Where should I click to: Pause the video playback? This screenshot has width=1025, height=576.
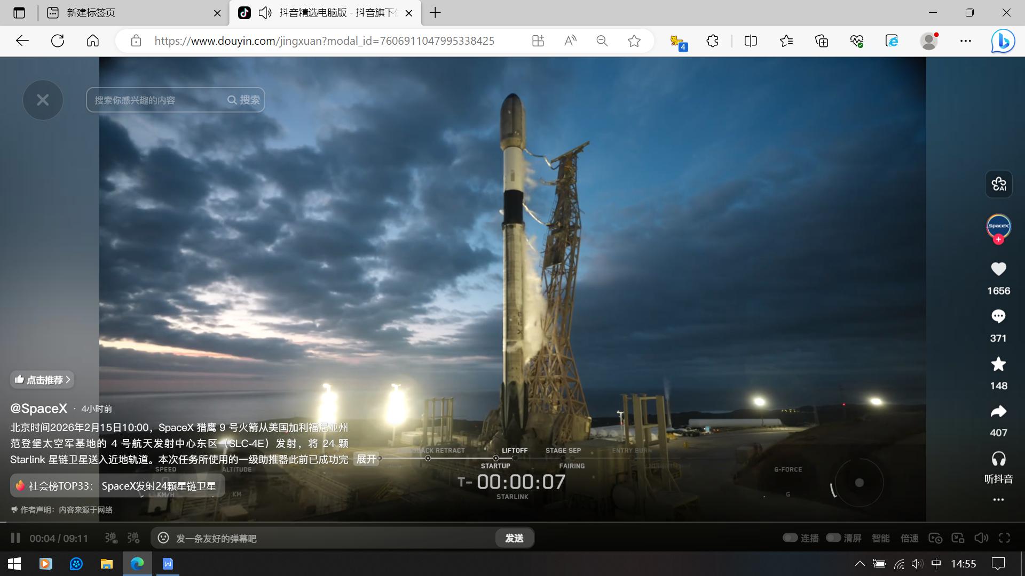(x=15, y=538)
